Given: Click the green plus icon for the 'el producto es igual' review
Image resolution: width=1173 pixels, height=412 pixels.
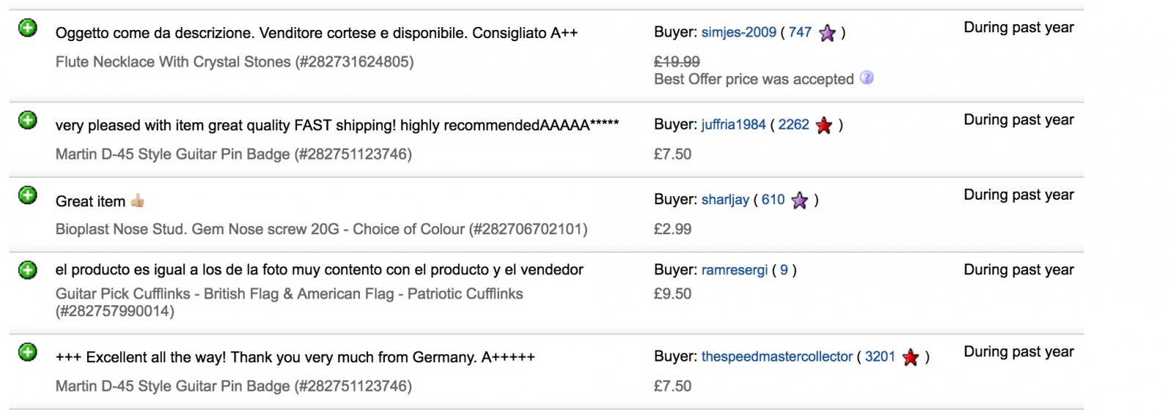Looking at the screenshot, I should pyautogui.click(x=28, y=270).
